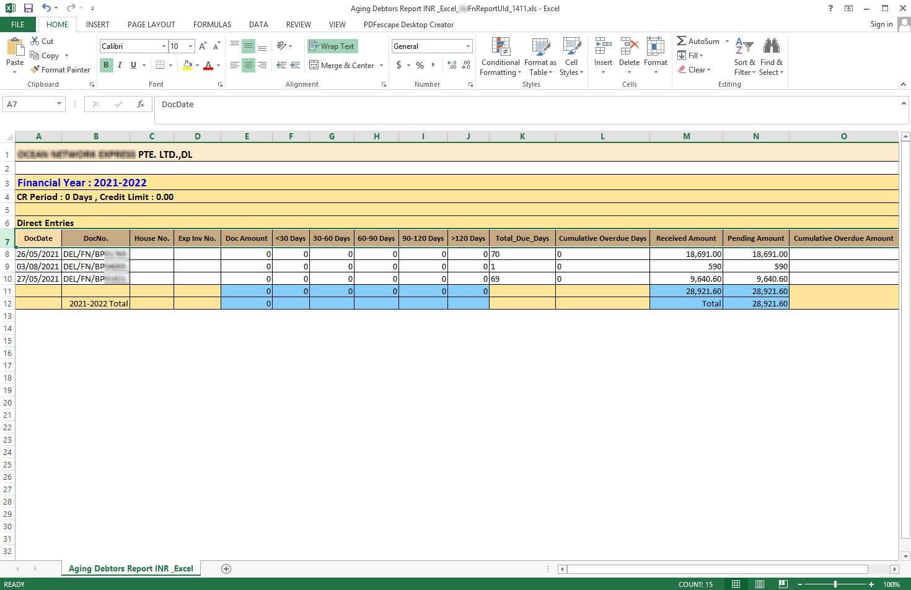The image size is (911, 590).
Task: Switch to the FORMULAS ribbon tab
Action: [212, 25]
